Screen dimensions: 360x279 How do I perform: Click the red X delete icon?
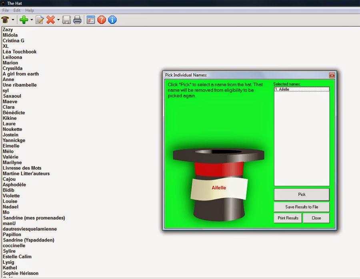50,20
